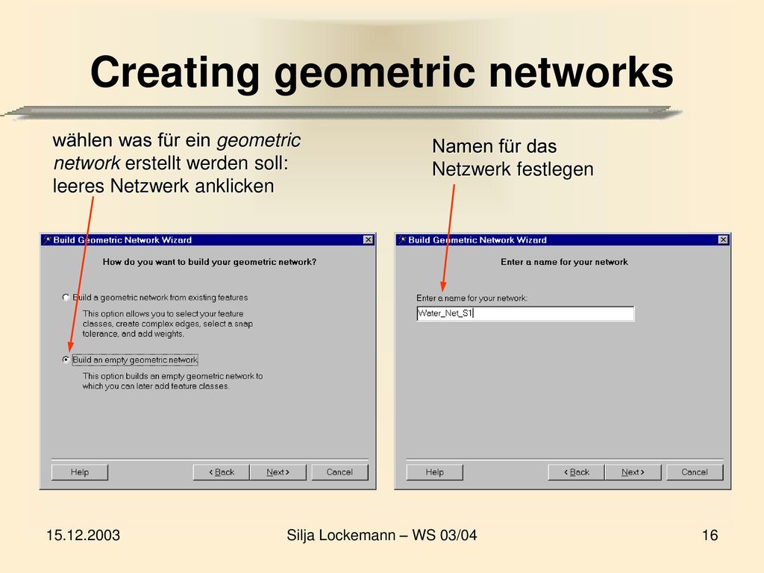Click the bold 'Enter a name for your network' heading
Screen dimensions: 764x573
coord(564,262)
